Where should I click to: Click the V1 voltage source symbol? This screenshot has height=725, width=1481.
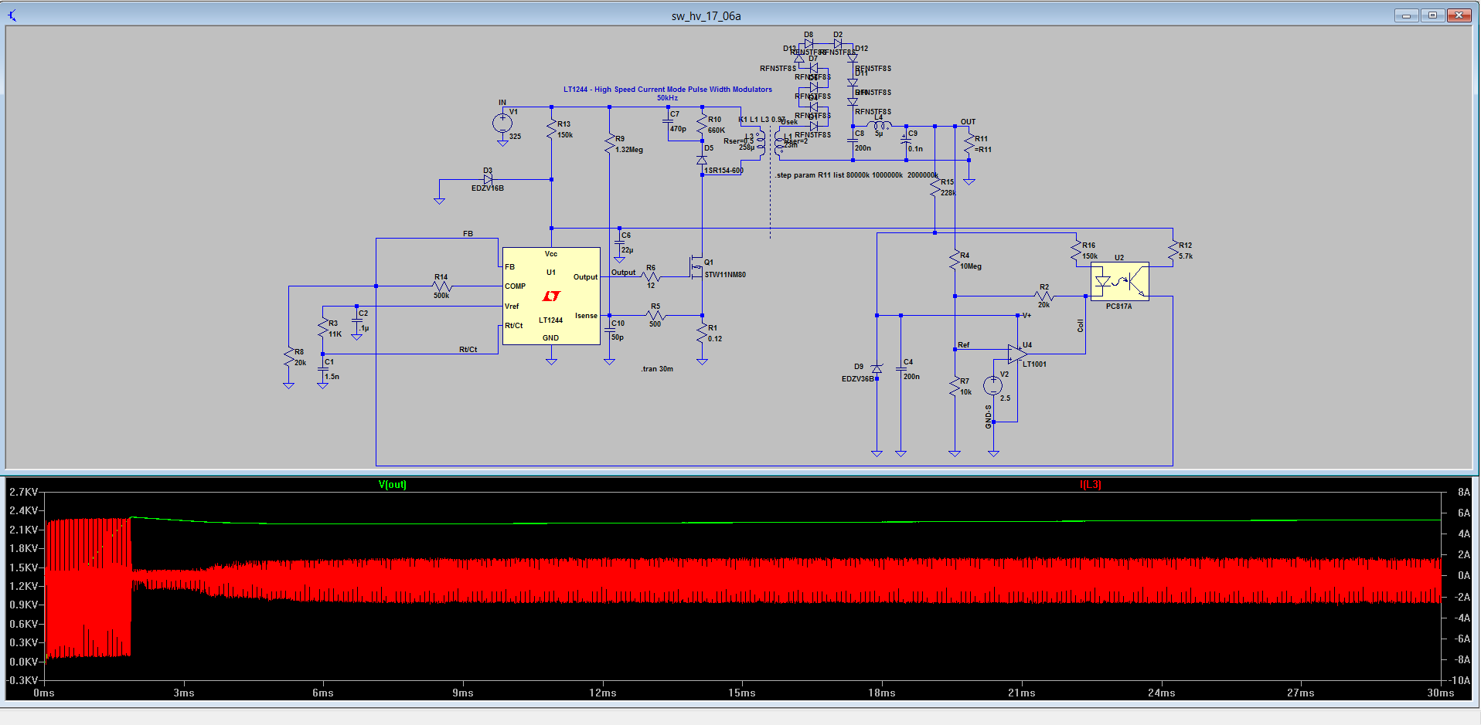[x=502, y=123]
